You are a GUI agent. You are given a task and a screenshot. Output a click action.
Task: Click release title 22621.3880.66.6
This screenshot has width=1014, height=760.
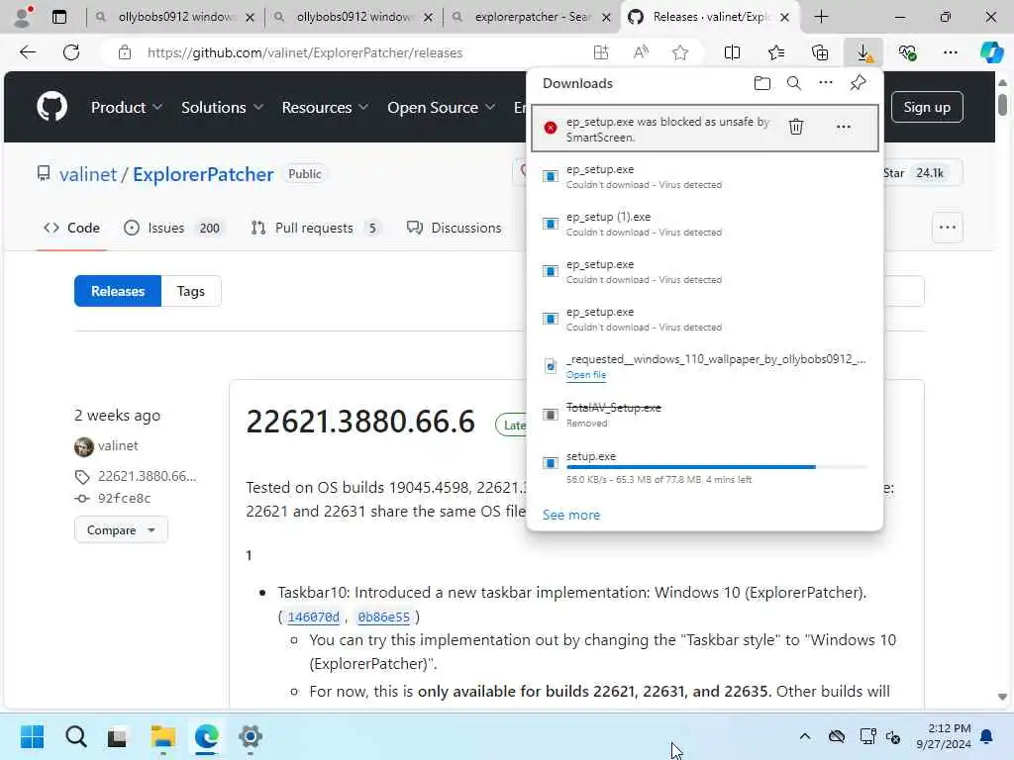[x=360, y=422]
